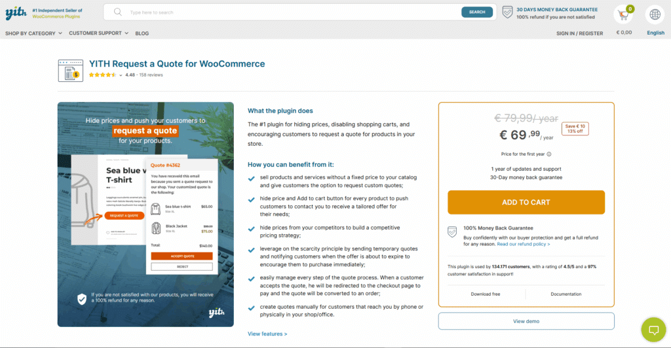Viewport: 671px width, 348px height.
Task: Open the View features link
Action: point(267,334)
